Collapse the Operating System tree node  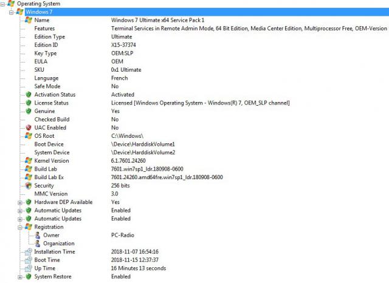coord(2,4)
